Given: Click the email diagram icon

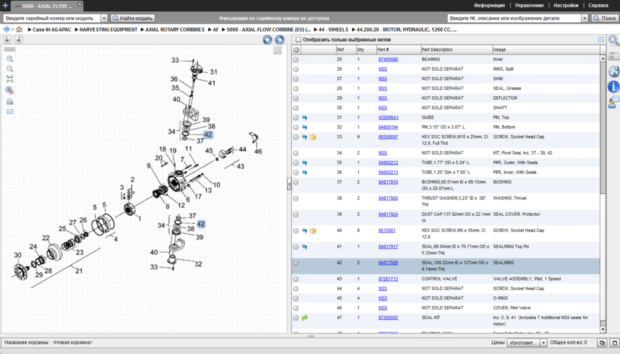Looking at the screenshot, I should pyautogui.click(x=10, y=112).
